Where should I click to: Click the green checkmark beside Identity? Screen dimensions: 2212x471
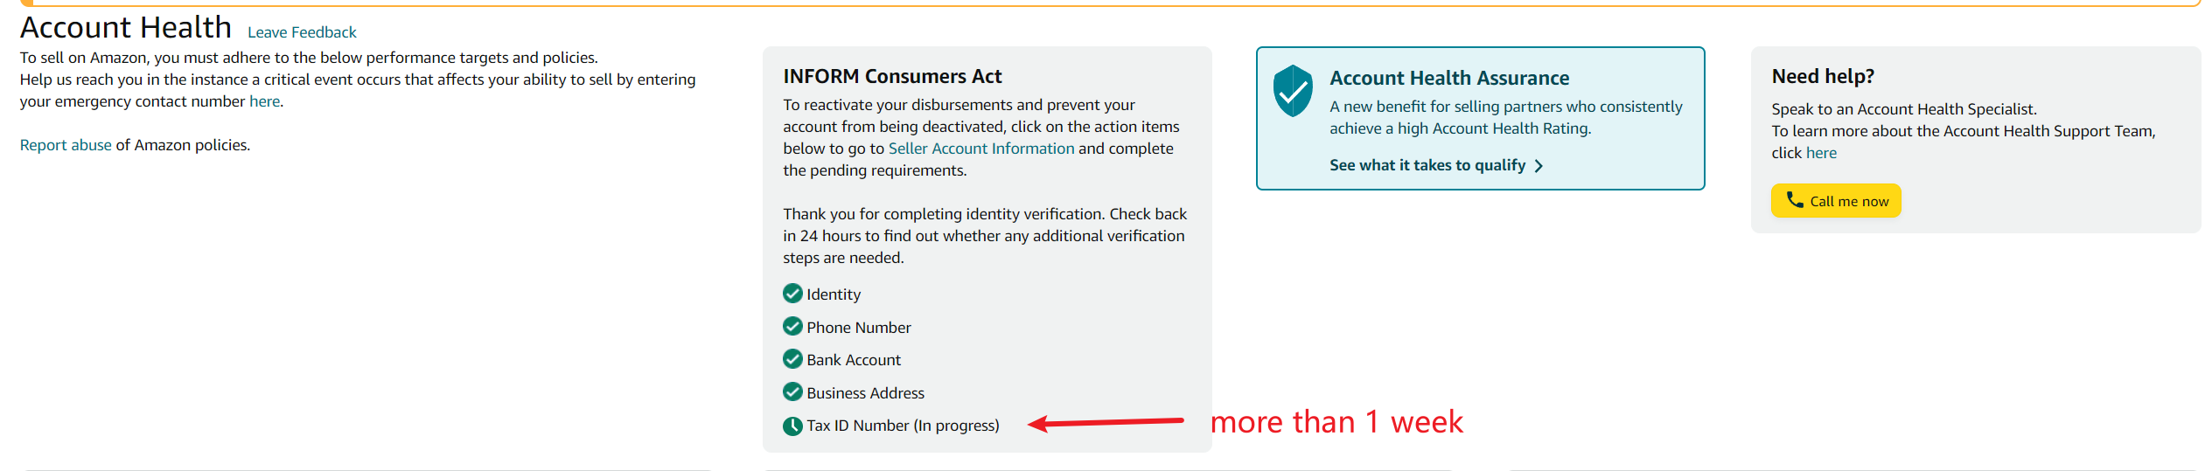point(792,294)
